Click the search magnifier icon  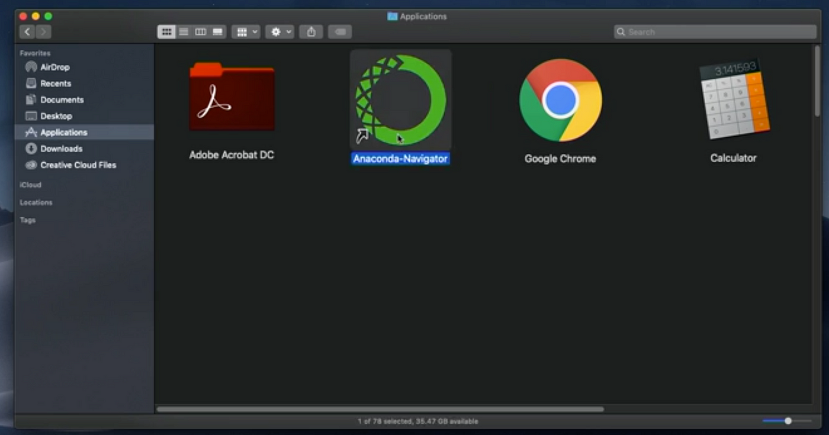[x=621, y=32]
